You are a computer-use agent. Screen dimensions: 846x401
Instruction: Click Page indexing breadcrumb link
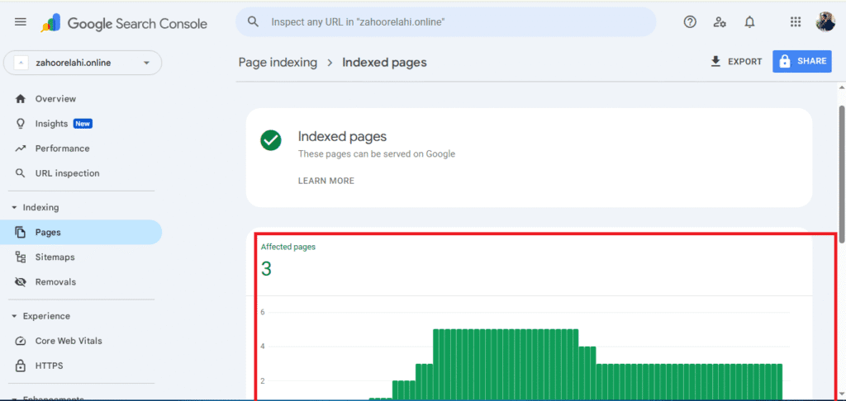[278, 63]
